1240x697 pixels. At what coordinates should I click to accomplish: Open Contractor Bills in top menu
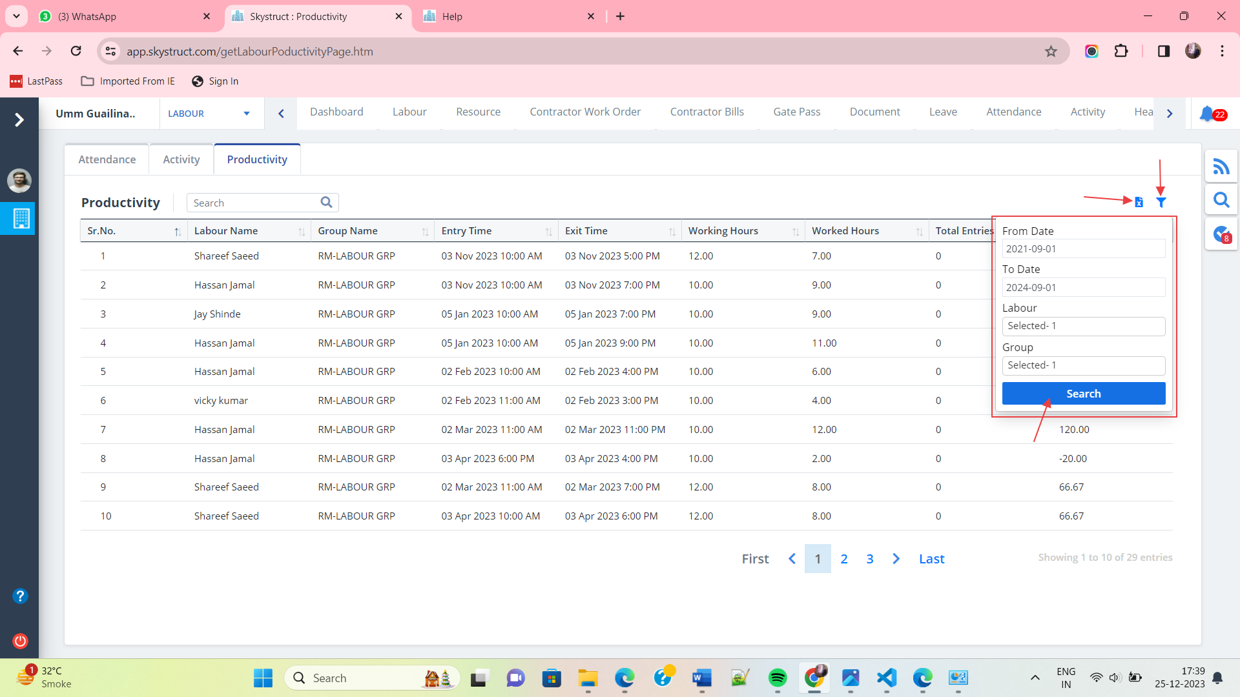click(707, 112)
